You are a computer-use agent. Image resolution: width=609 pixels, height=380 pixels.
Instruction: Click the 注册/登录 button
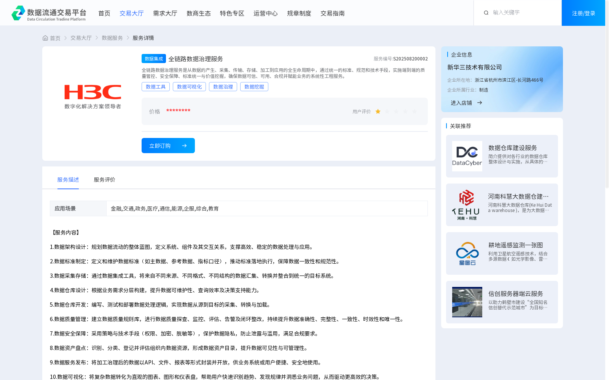pos(583,13)
